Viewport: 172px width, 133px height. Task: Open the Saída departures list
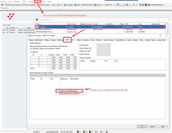click(77, 5)
